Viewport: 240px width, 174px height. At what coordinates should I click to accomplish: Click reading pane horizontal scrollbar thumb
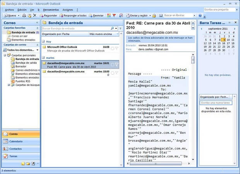pyautogui.click(x=156, y=164)
